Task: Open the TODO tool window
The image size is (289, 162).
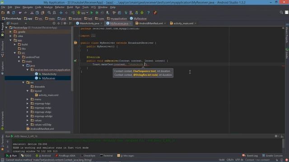Action: (x=26, y=156)
